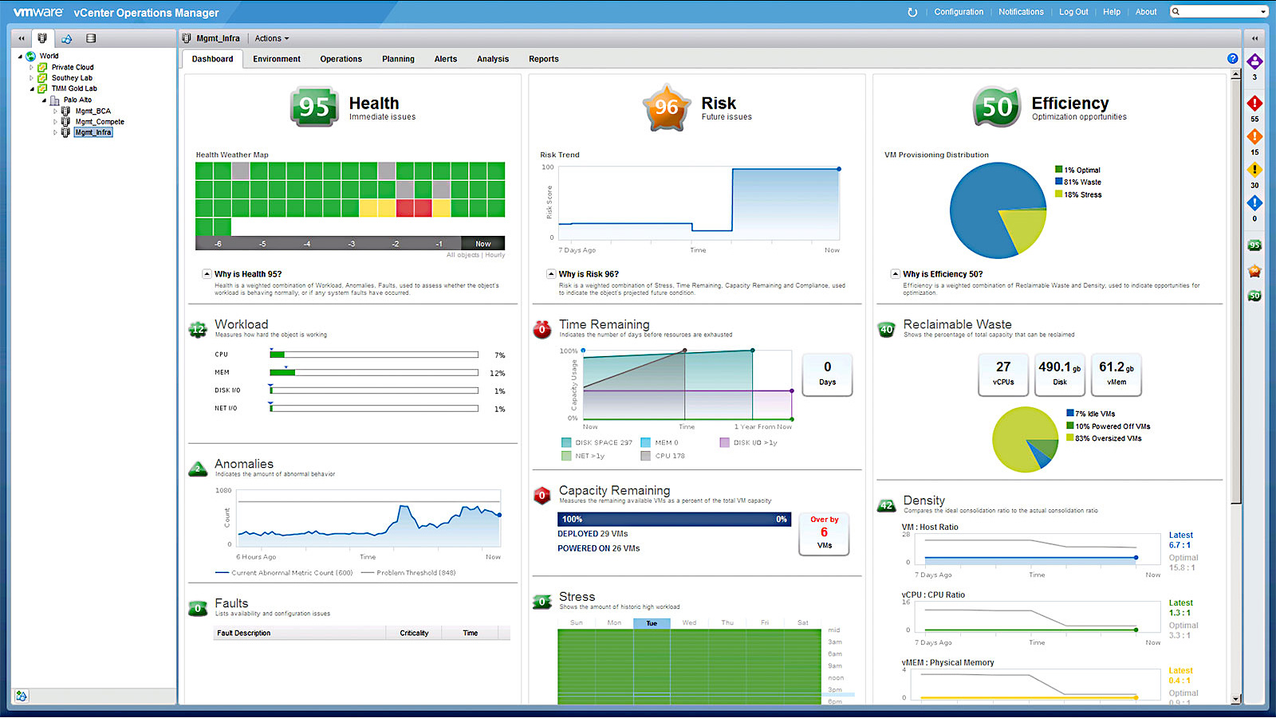Expand the Mgmt_Compete tree node
This screenshot has height=718, width=1276.
coord(56,122)
